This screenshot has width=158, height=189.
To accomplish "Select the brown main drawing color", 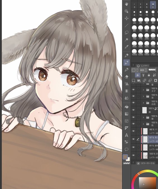I will coord(125,157).
